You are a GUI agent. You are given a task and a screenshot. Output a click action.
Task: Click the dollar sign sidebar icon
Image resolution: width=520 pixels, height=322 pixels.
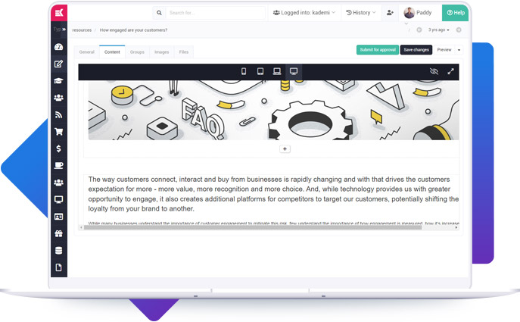(58, 148)
